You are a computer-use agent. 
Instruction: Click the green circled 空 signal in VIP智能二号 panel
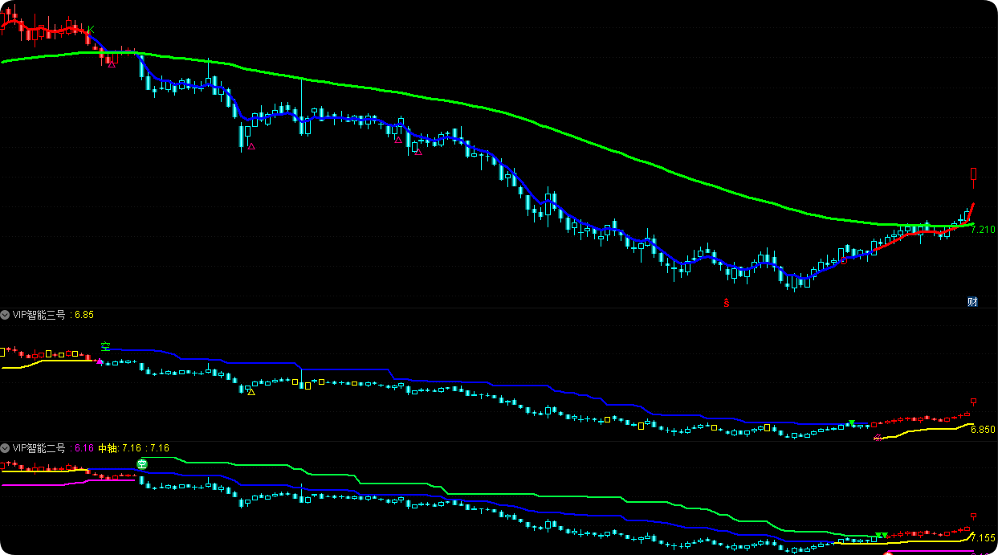click(142, 464)
